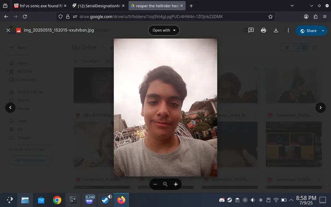Expand the Share button dropdown arrow
The height and width of the screenshot is (207, 331).
[x=323, y=31]
